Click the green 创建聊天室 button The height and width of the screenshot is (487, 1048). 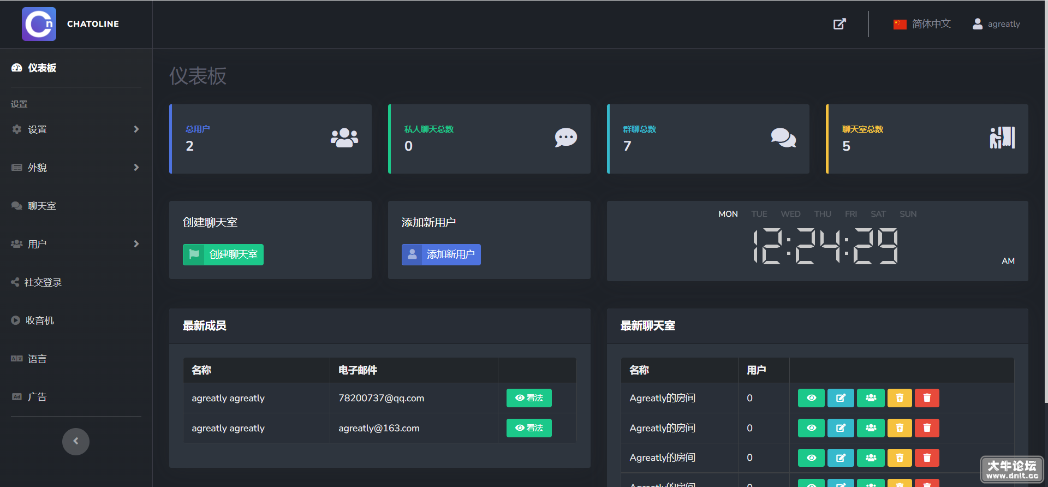coord(223,254)
